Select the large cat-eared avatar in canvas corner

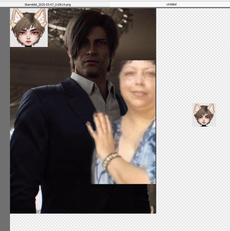pyautogui.click(x=29, y=28)
